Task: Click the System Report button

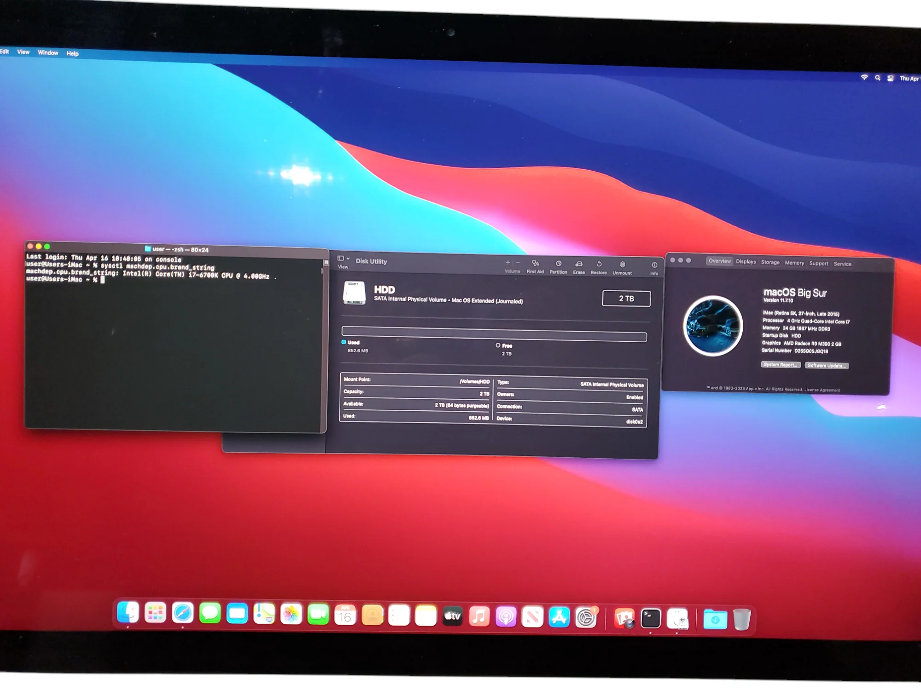Action: tap(781, 365)
